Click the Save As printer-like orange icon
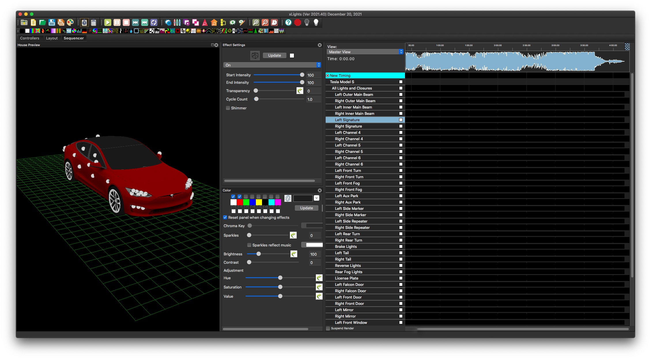 coord(61,22)
